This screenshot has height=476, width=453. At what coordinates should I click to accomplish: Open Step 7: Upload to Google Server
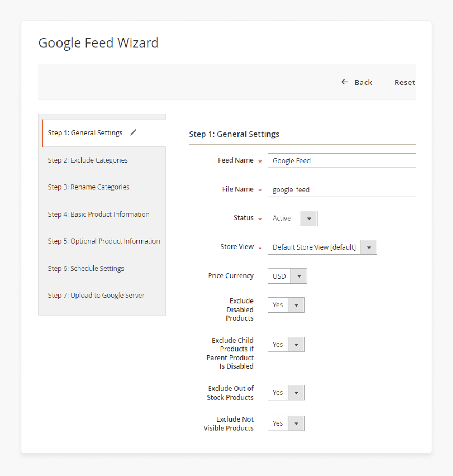(x=96, y=295)
